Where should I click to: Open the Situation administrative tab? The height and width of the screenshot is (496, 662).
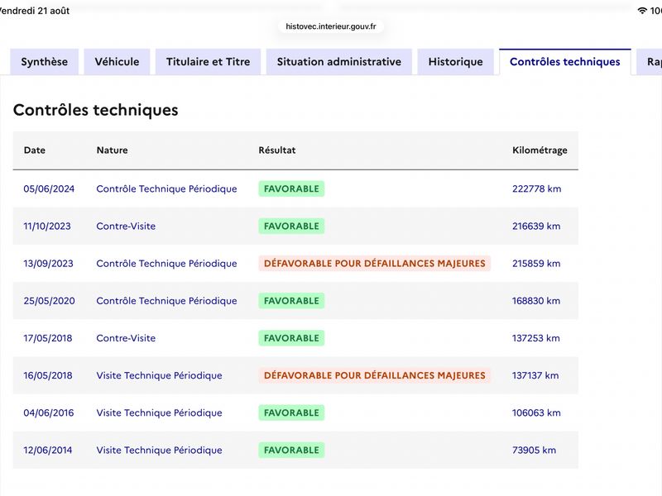(339, 61)
